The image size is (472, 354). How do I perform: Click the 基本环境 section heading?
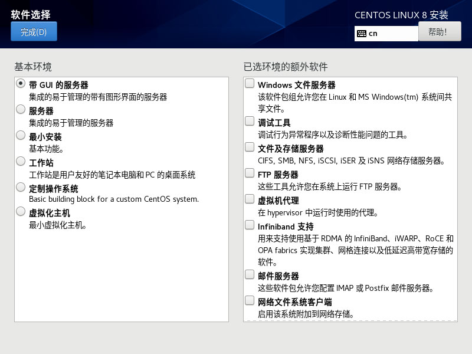click(33, 67)
